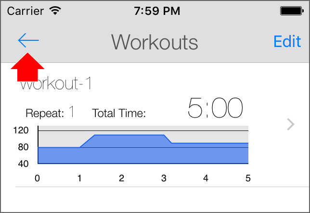Click the Total Time: label
The image size is (310, 213).
[119, 114]
